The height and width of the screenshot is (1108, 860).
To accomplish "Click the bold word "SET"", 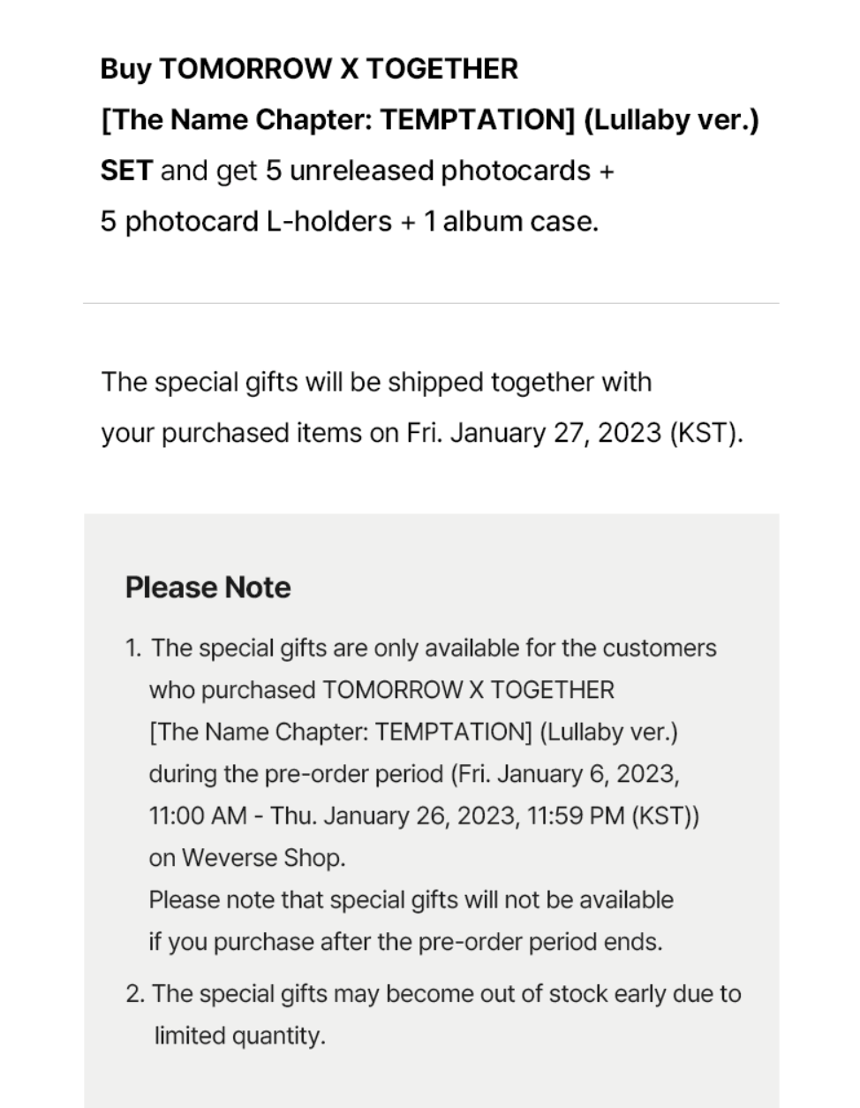I will (126, 171).
